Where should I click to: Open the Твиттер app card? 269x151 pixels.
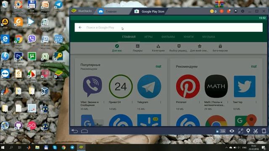coord(245,92)
